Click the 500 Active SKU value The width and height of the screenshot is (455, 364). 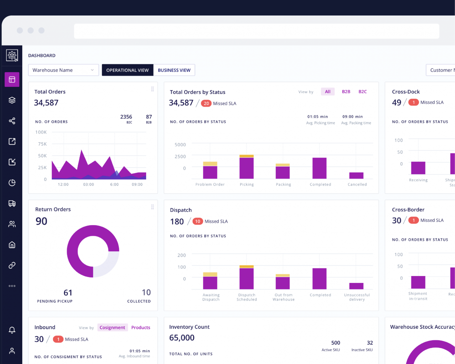click(336, 343)
